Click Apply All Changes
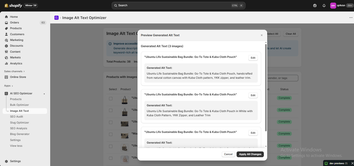354x166 pixels. [x=250, y=154]
